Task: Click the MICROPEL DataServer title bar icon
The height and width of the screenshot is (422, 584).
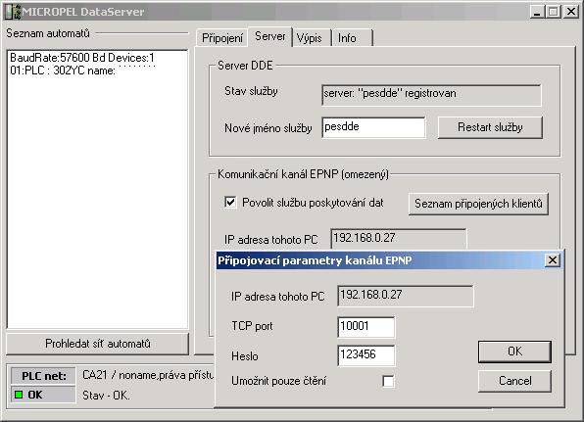Action: [13, 12]
